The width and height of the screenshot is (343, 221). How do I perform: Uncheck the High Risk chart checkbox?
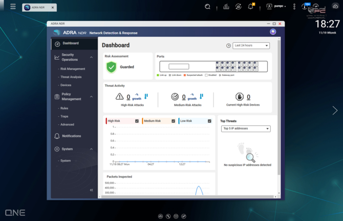coord(137,121)
